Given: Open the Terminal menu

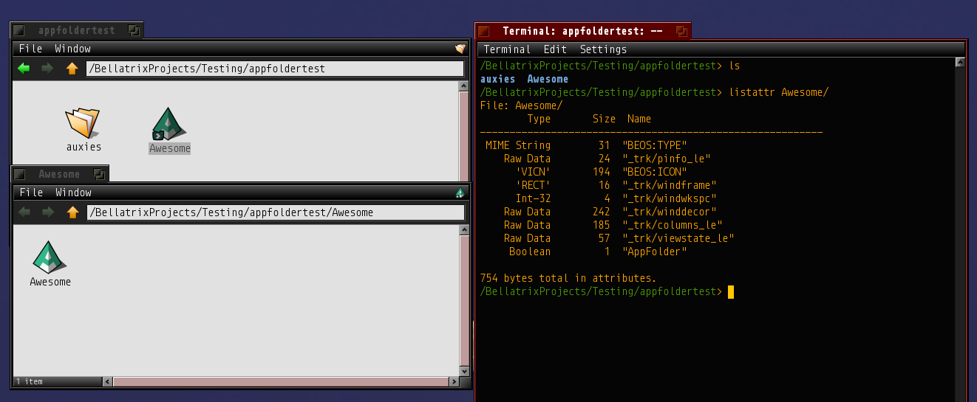Looking at the screenshot, I should 507,49.
